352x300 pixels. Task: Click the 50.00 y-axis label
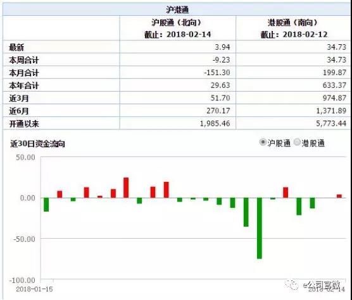[25, 157]
